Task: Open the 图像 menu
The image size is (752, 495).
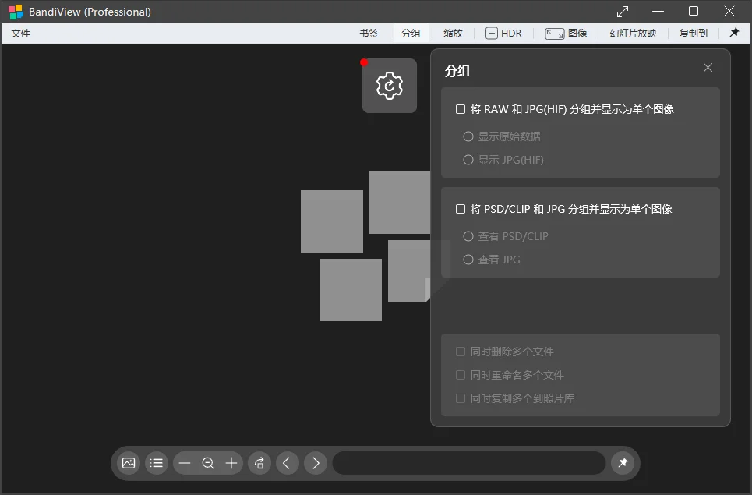Action: [x=566, y=33]
